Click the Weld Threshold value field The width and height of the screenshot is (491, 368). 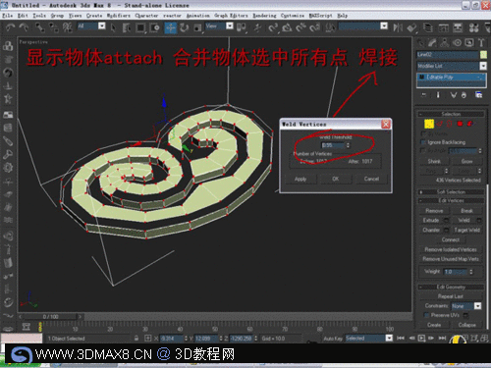point(333,145)
